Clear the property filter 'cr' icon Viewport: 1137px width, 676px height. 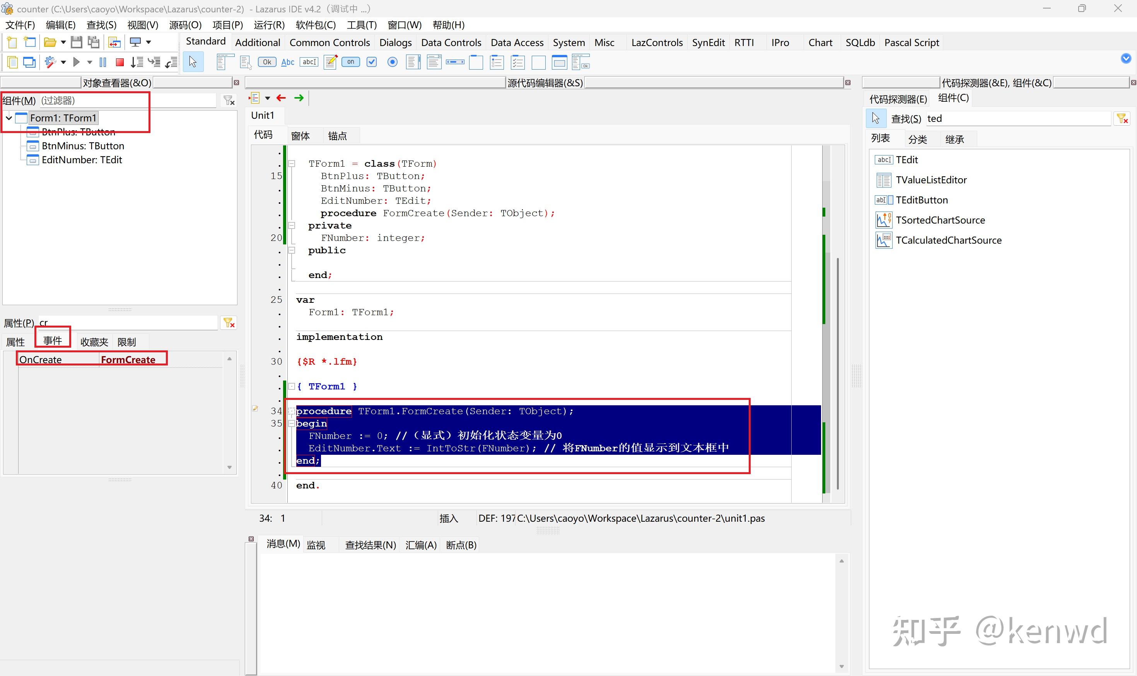tap(229, 323)
